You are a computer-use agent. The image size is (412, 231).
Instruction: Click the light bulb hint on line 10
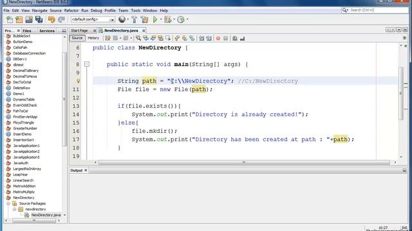[78, 81]
